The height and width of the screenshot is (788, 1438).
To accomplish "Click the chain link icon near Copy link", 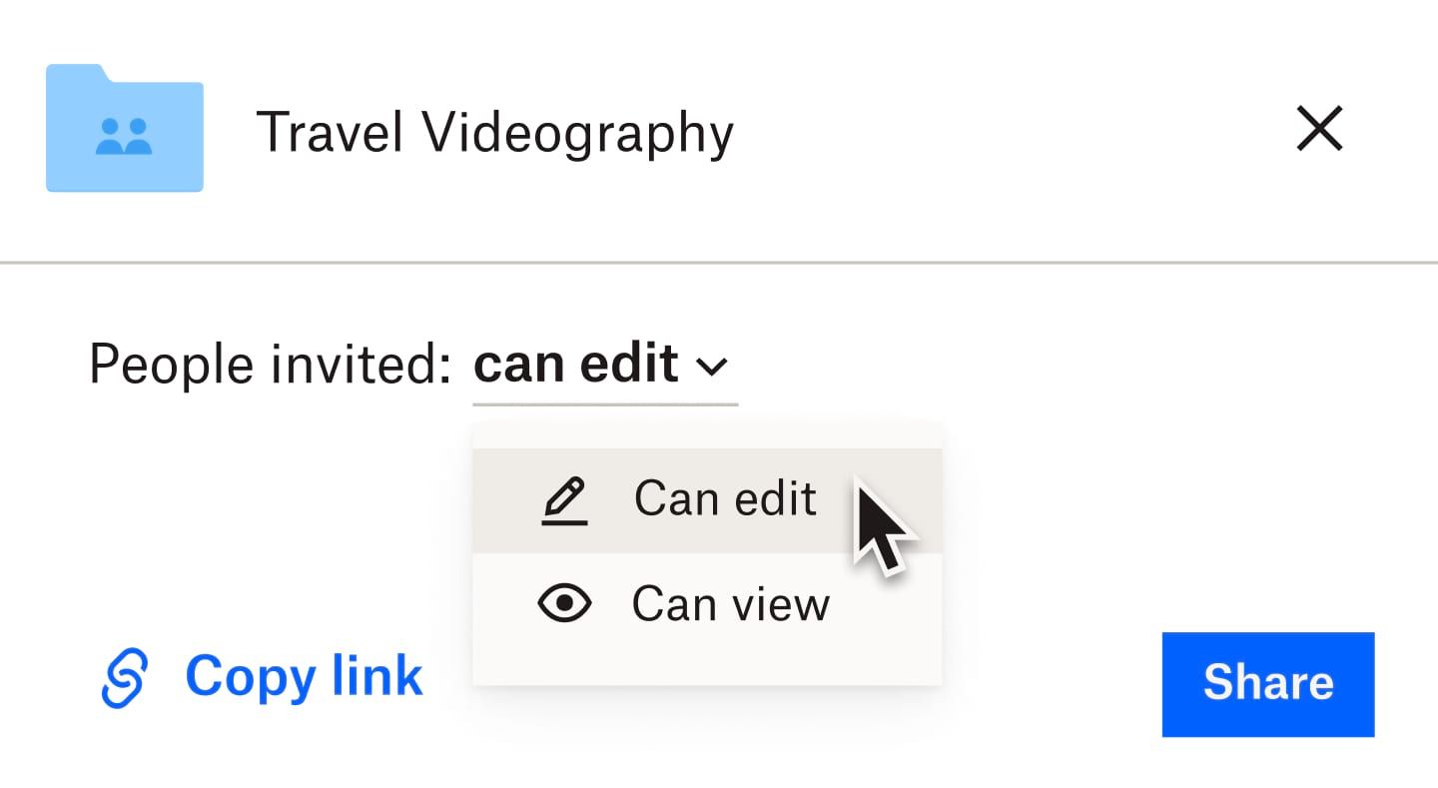I will click(123, 677).
